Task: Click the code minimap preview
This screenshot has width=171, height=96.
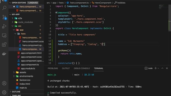Action: [161, 7]
